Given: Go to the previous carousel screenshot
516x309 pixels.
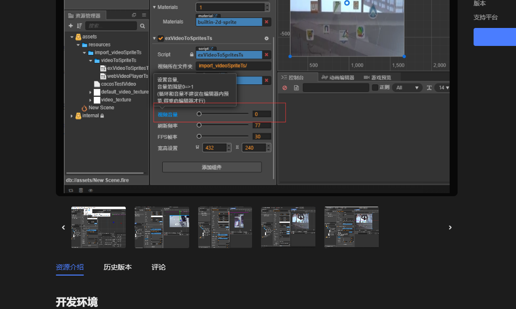Looking at the screenshot, I should (x=63, y=228).
